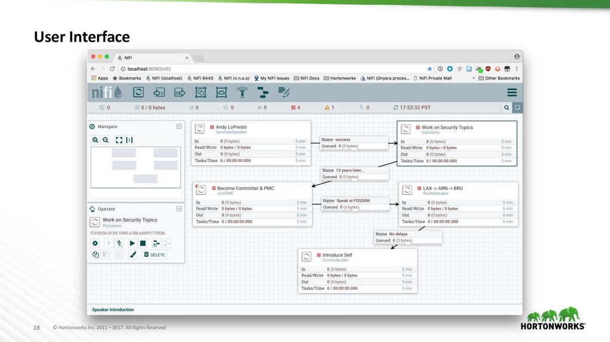Select the Become Committer & PMC processor
The height and width of the screenshot is (342, 610).
252,204
